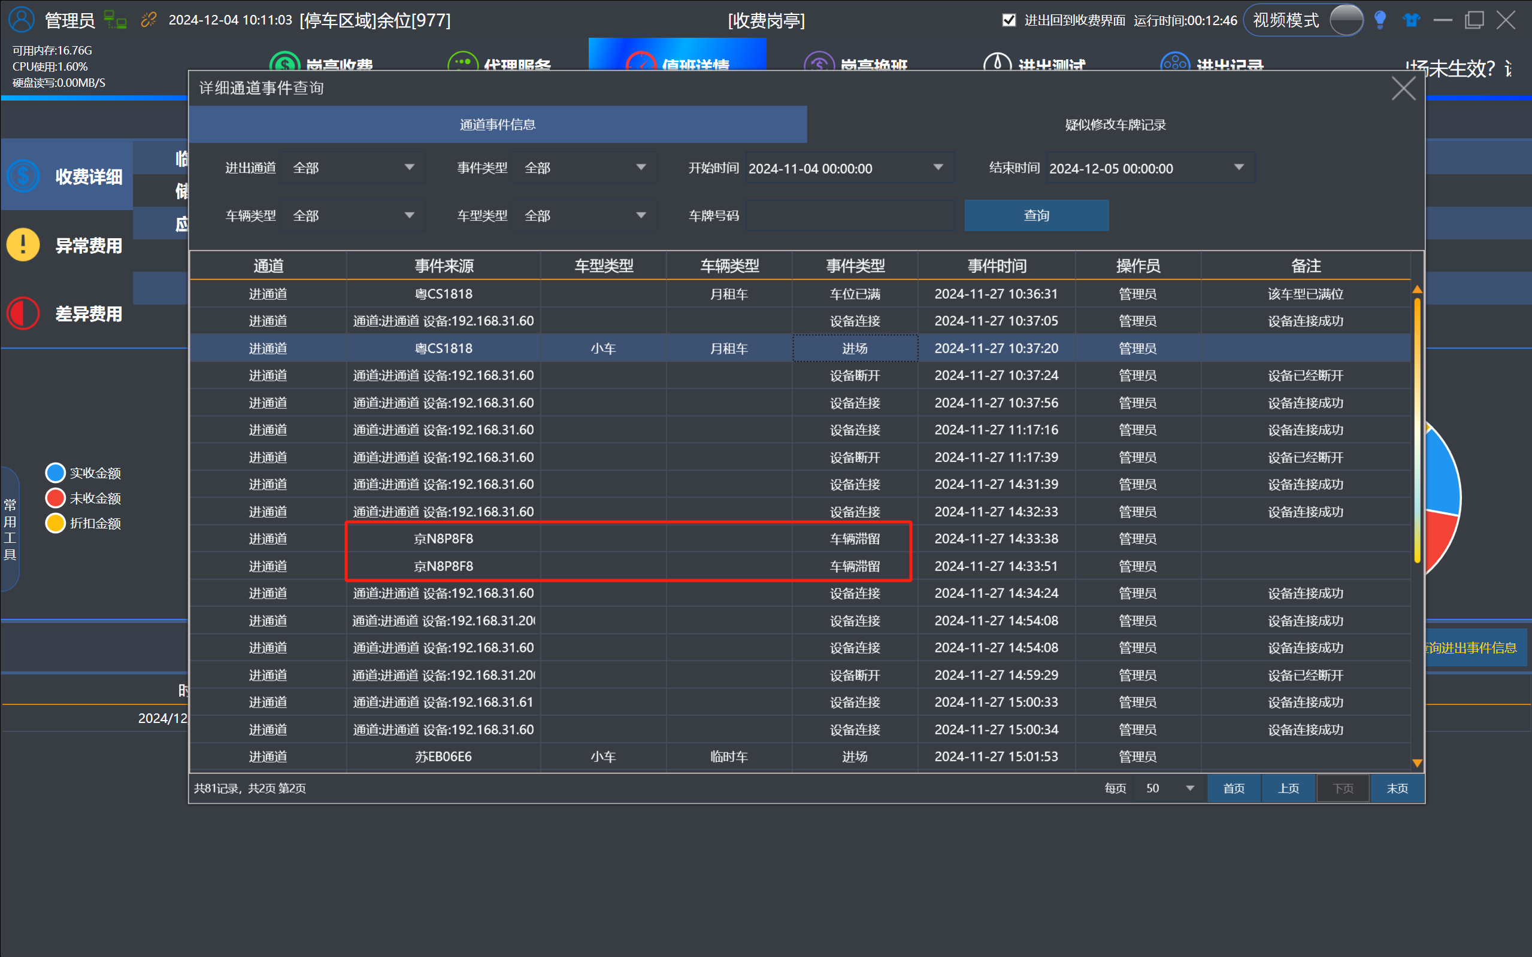
Task: Click the table vertical scrollbar thumb
Action: (1418, 430)
